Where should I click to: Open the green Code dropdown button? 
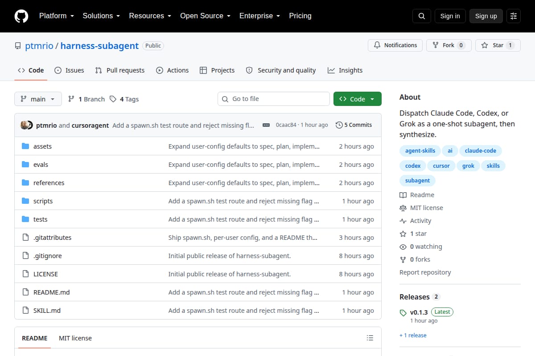(358, 99)
